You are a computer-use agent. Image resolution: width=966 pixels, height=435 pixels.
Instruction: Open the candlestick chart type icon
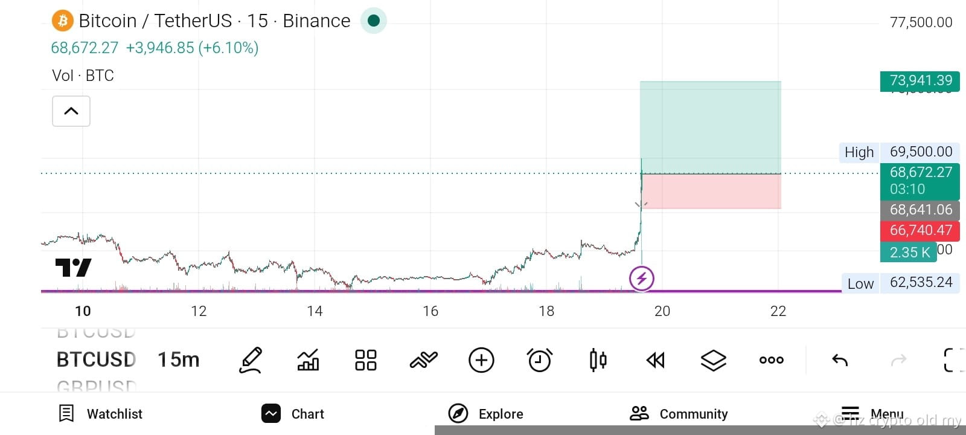[x=598, y=360]
